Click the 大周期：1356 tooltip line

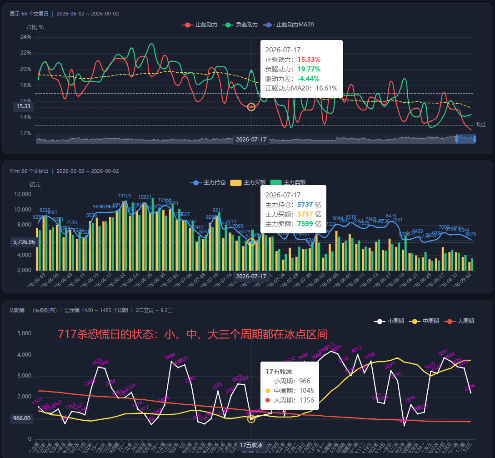point(290,400)
